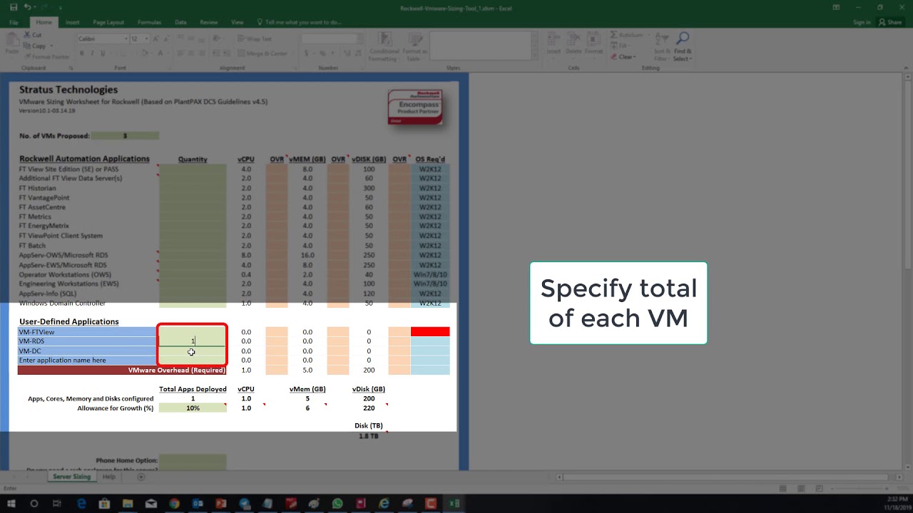This screenshot has height=513, width=913.
Task: Select 'Enter application name here' cell
Action: [86, 360]
